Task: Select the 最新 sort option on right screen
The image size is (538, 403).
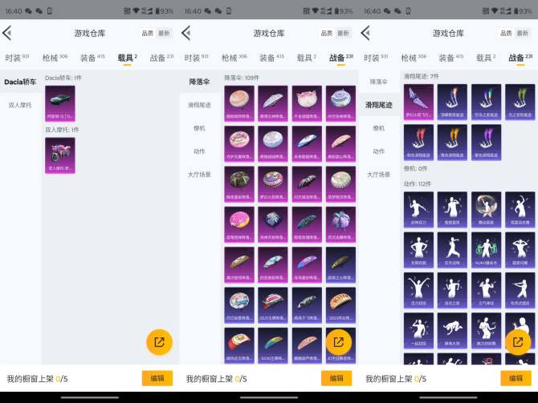Action: tap(523, 33)
